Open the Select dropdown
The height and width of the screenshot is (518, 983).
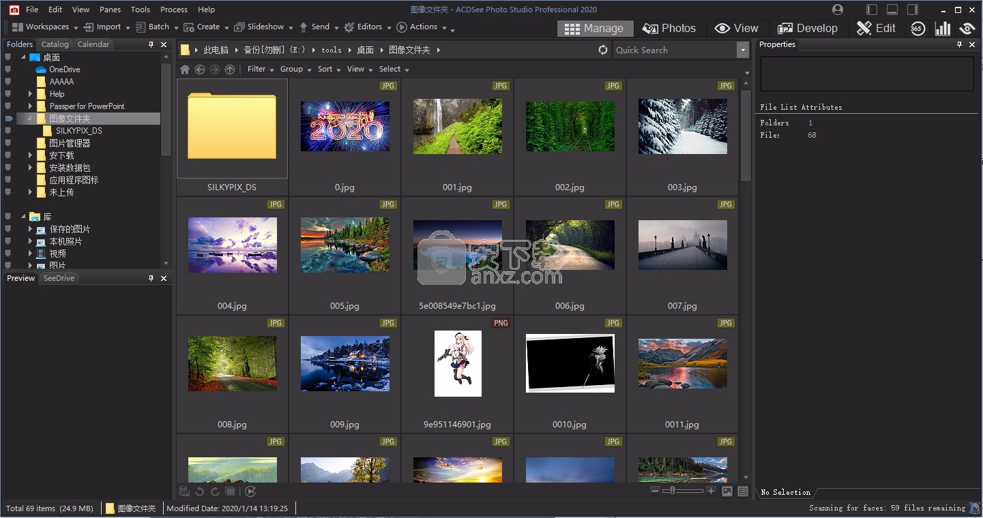tap(394, 69)
